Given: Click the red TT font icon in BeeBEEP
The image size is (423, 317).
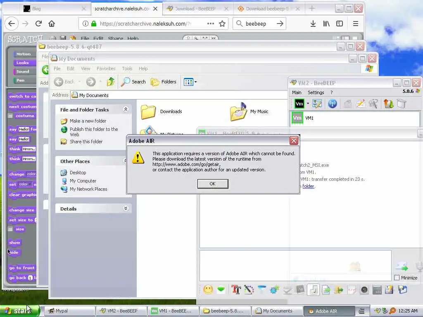Looking at the screenshot, I should tap(236, 290).
